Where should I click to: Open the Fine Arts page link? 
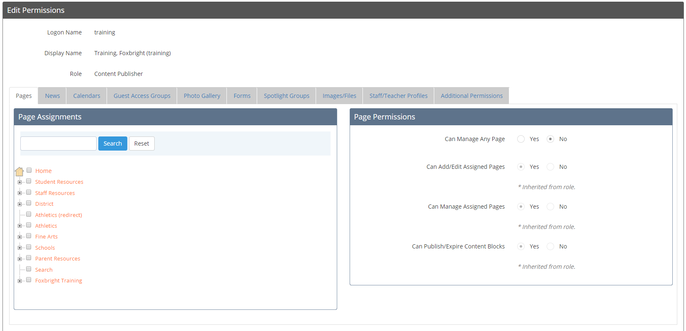46,236
